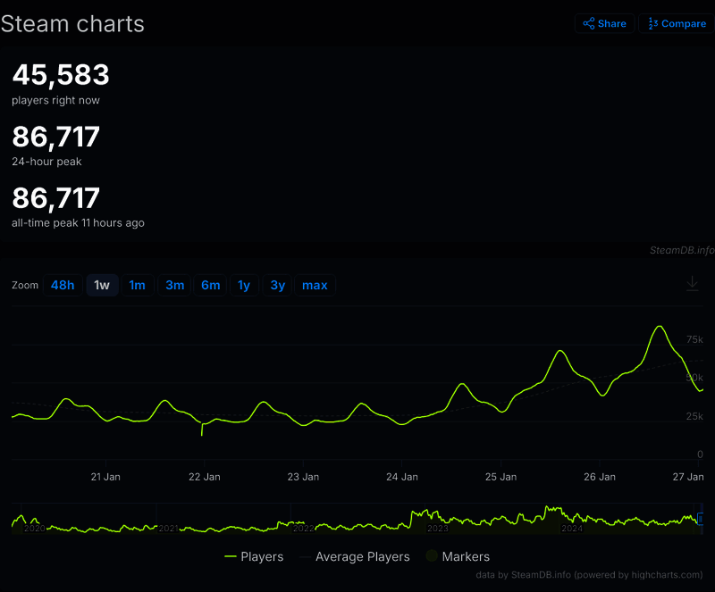Set chart zoom to 48h
The image size is (715, 592).
tap(63, 285)
